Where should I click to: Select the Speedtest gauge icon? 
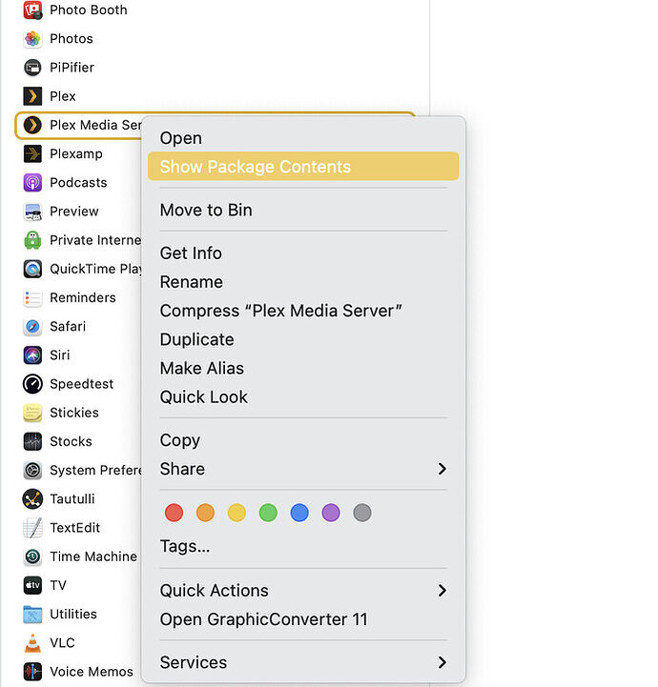[32, 384]
